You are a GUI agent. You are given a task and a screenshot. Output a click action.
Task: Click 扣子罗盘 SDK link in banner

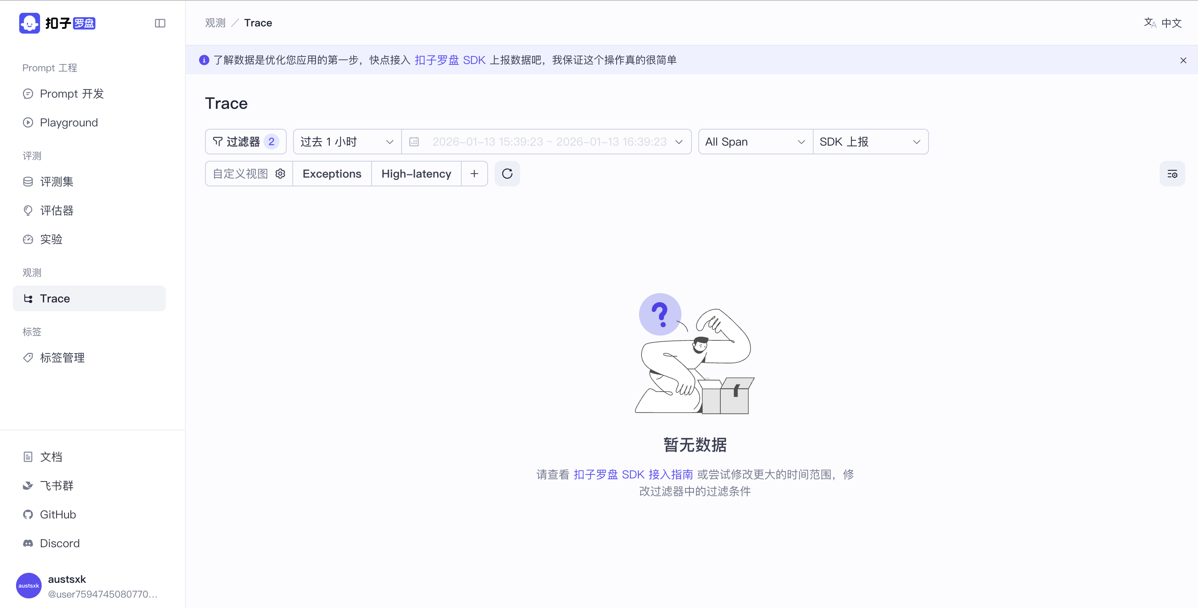coord(450,60)
